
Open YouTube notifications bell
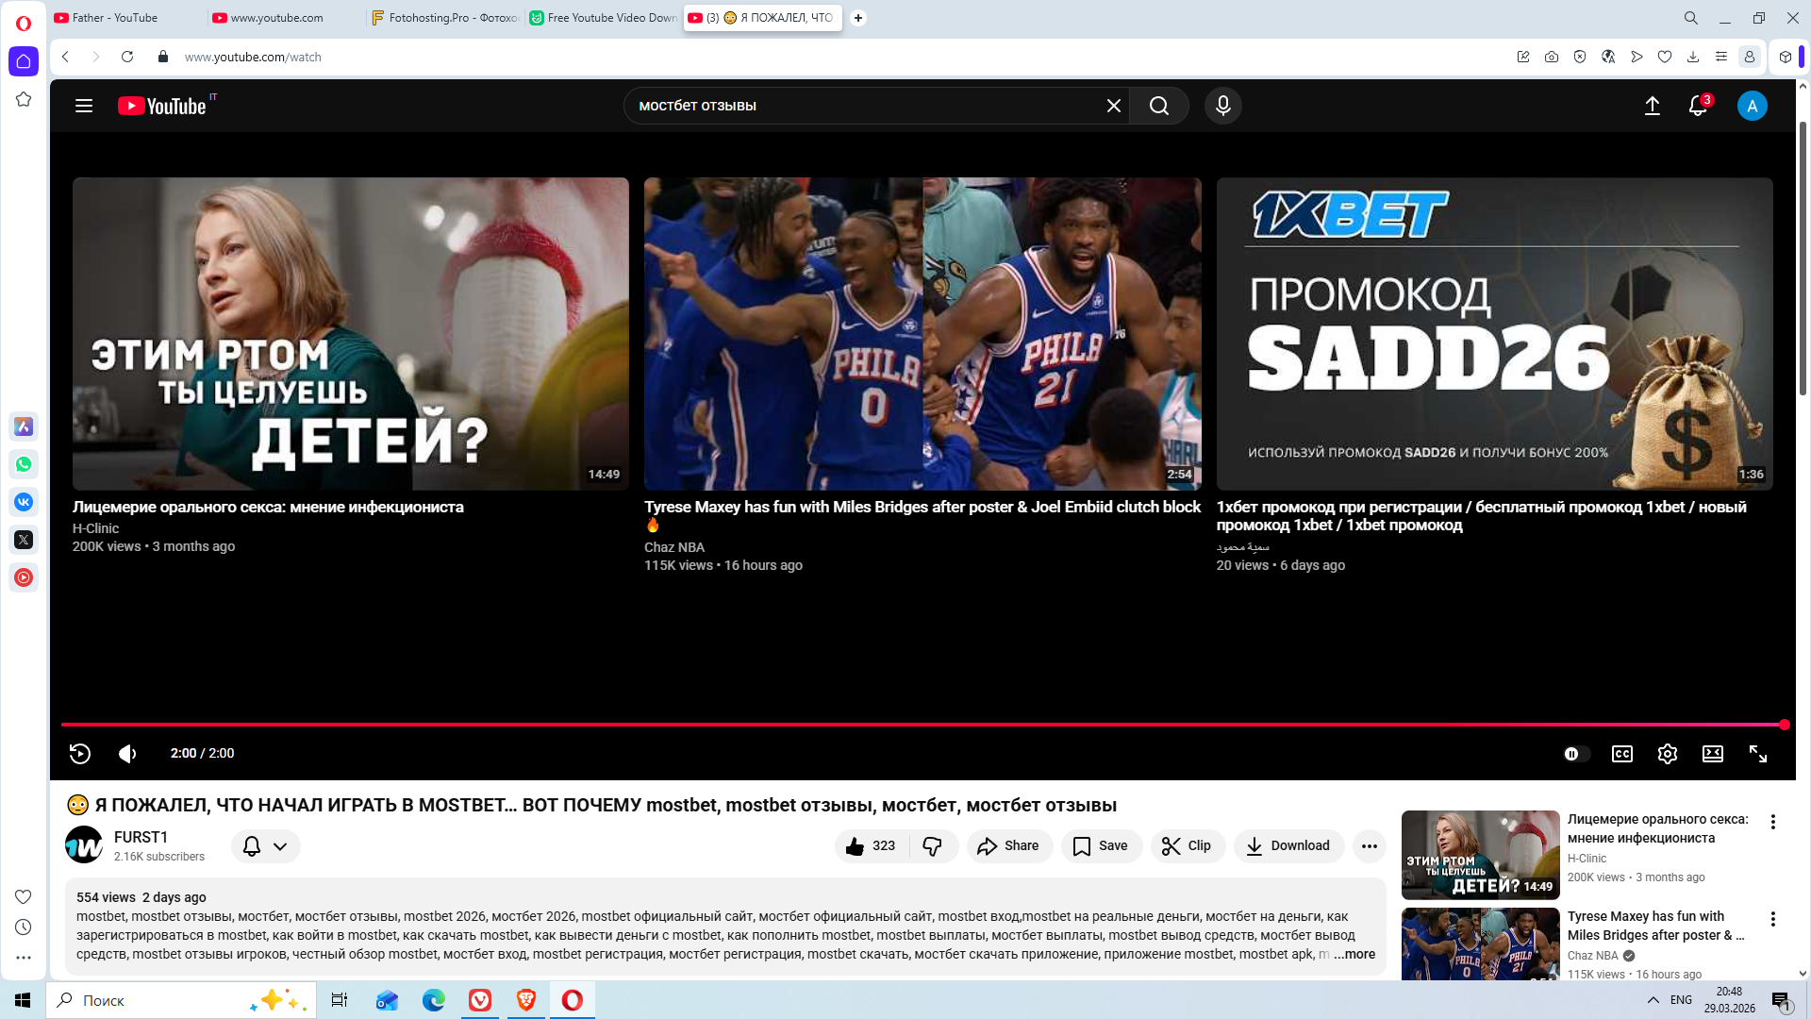click(x=1697, y=106)
